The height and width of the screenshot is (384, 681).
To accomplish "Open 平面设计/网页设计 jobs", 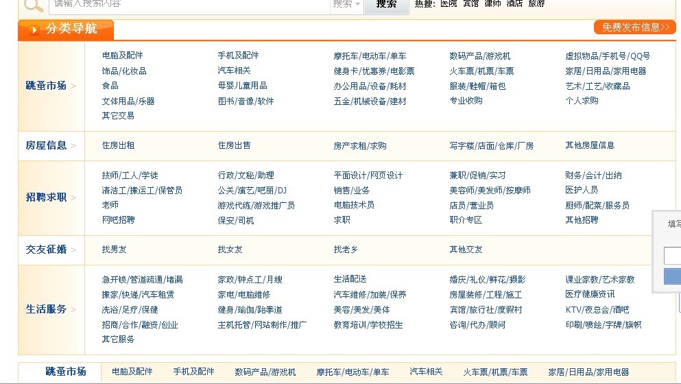I will pyautogui.click(x=368, y=175).
